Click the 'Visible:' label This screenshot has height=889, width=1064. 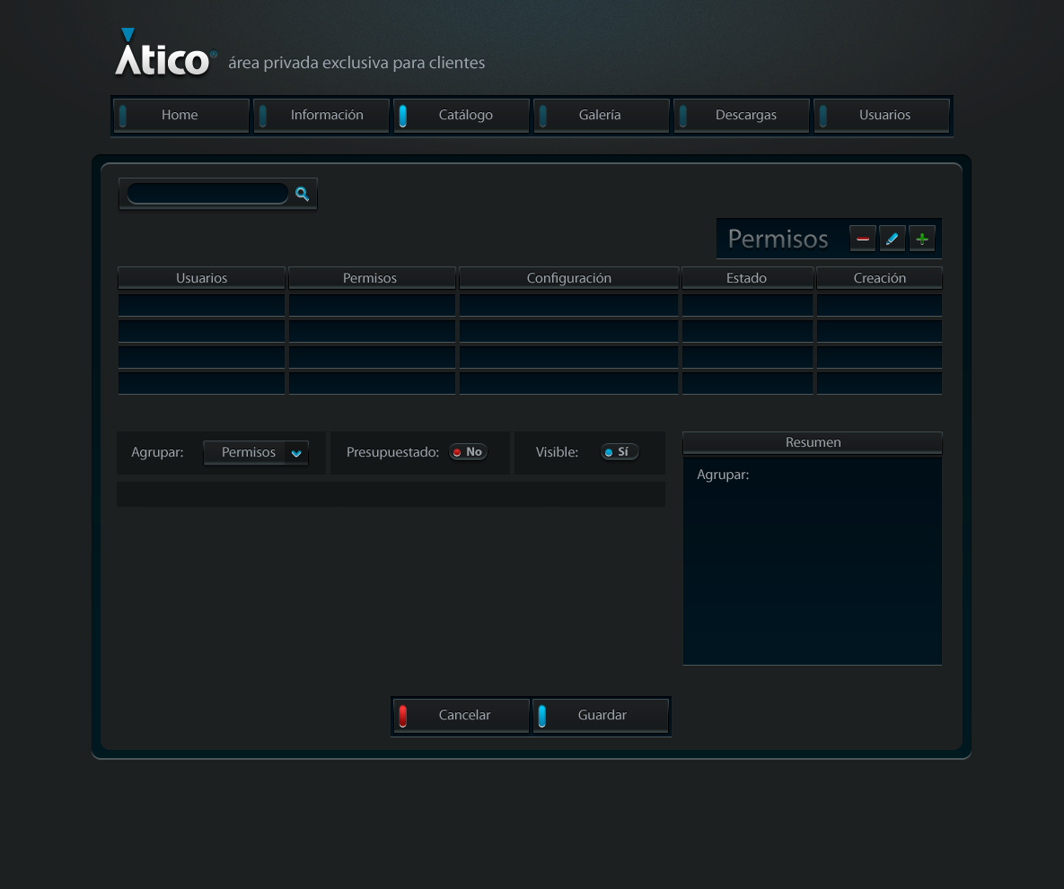(557, 452)
